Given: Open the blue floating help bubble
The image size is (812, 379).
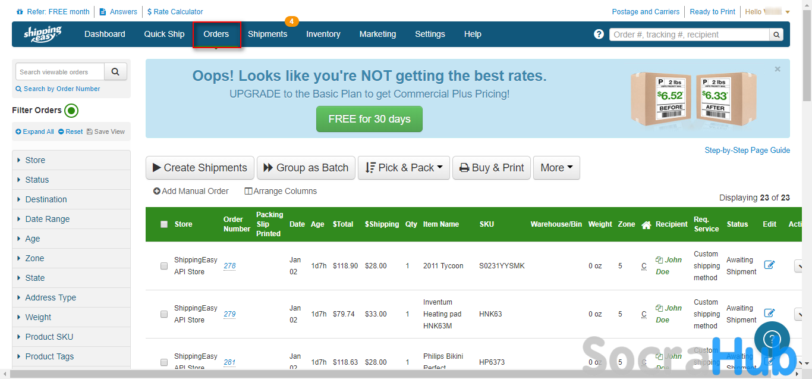Looking at the screenshot, I should (772, 340).
